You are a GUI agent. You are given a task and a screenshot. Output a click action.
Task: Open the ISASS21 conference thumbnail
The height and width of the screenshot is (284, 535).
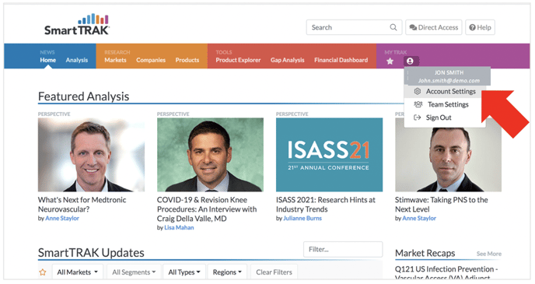[329, 155]
